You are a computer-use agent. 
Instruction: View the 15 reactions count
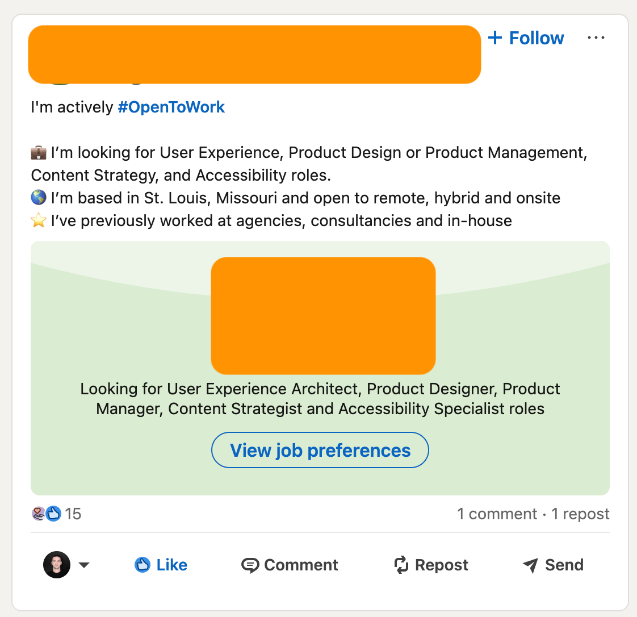[x=73, y=514]
